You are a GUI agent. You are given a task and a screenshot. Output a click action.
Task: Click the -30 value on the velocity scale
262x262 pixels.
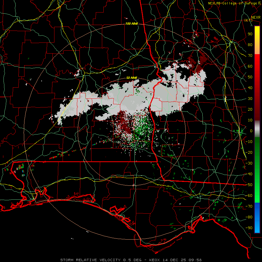[249, 163]
